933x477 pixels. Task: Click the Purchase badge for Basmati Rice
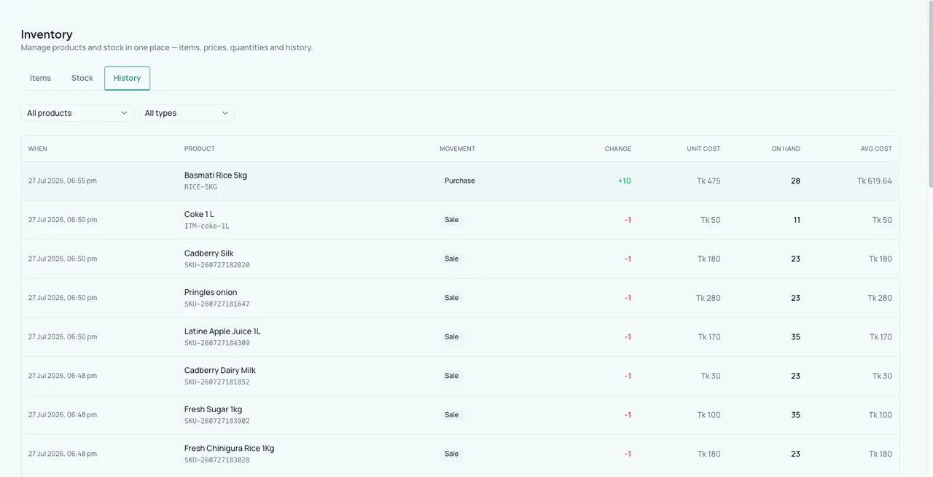[x=460, y=181]
